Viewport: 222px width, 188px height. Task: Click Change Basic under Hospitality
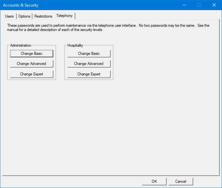(x=89, y=54)
